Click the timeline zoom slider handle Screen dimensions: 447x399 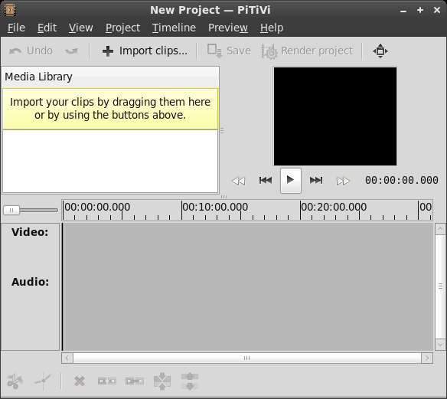pyautogui.click(x=11, y=210)
